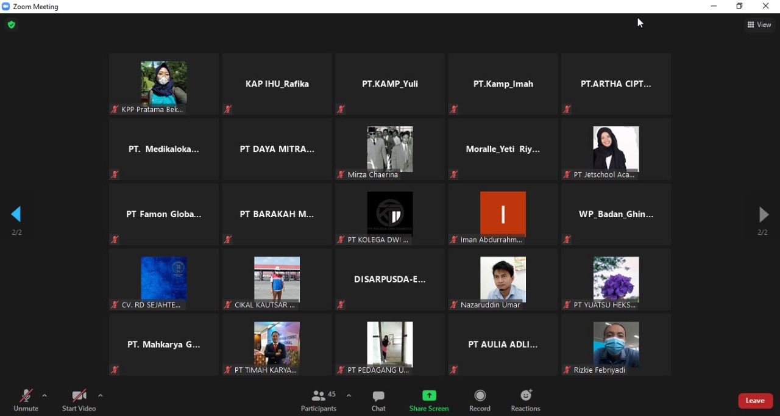
Task: Expand video options arrow beside Start Video
Action: pyautogui.click(x=101, y=396)
